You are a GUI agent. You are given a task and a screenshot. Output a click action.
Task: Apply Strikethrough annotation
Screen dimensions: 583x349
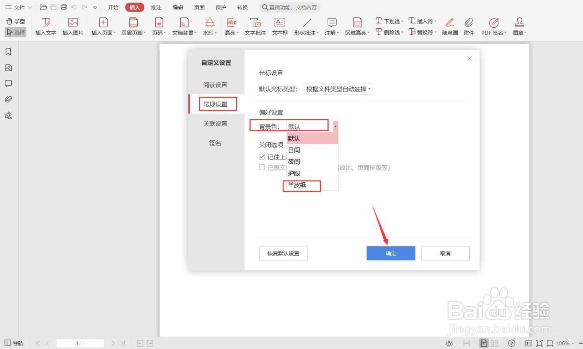(390, 32)
